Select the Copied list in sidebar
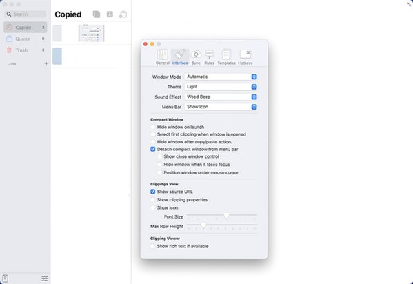Screen dimensions: 413x284 click(x=26, y=28)
